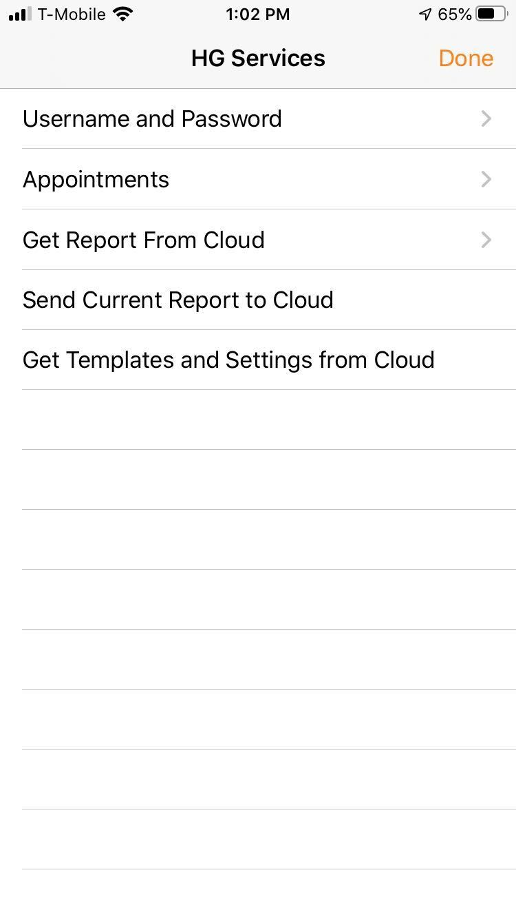
Task: Click the chevron beside Get Report From Cloud
Action: [x=486, y=240]
